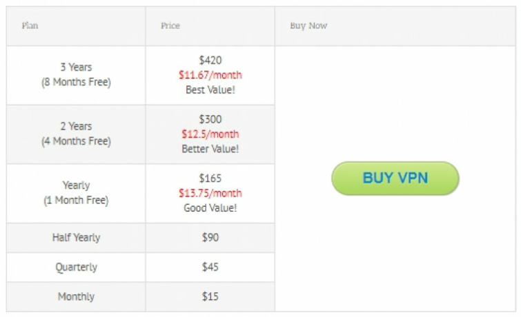This screenshot has width=521, height=317.
Task: Click the green BUY VPN button
Action: [395, 178]
